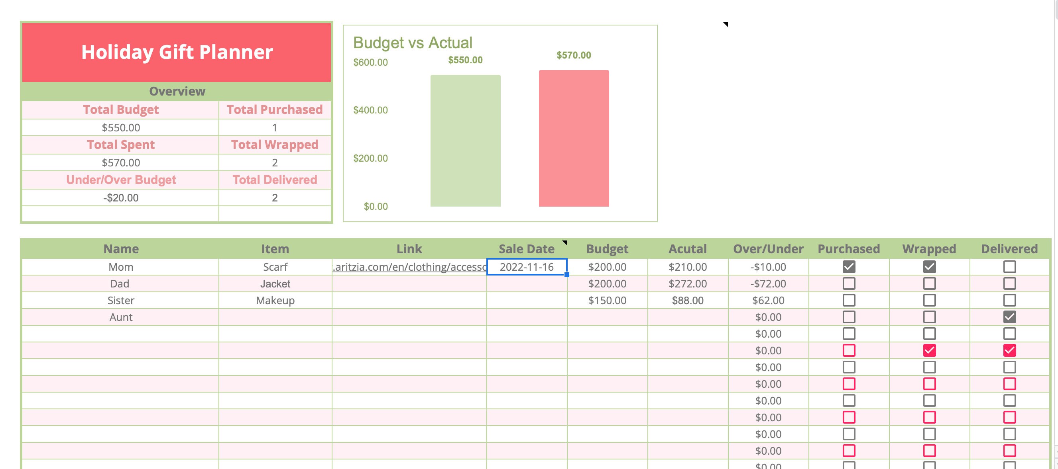Toggle the pink Delivered checkbox below the Aunt row

coord(1009,351)
